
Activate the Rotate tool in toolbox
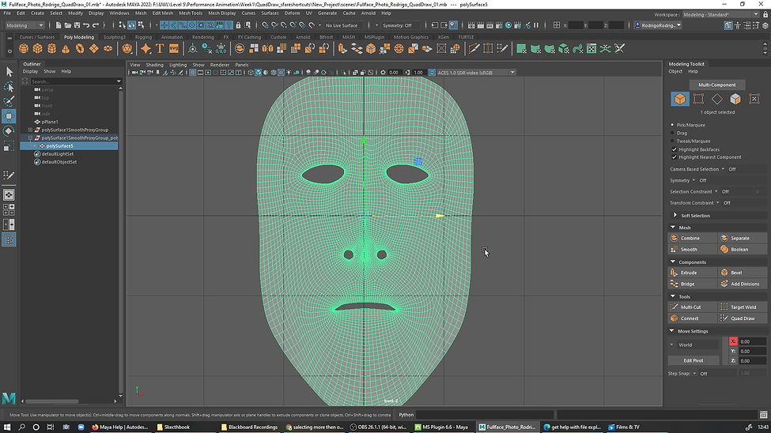9,130
